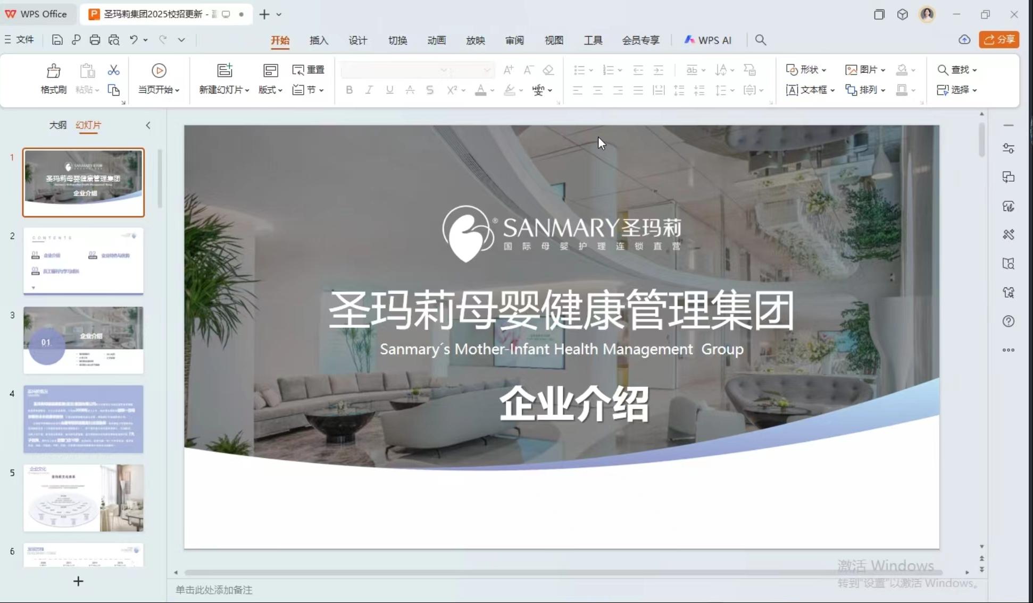Viewport: 1033px width, 603px height.
Task: Click the user avatar profile icon
Action: click(x=927, y=14)
